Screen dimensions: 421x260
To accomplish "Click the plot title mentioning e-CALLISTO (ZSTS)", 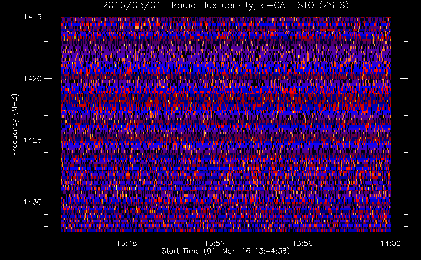I will (x=226, y=5).
